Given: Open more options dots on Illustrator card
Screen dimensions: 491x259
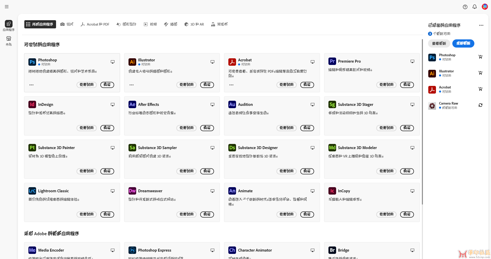Looking at the screenshot, I should click(x=132, y=85).
